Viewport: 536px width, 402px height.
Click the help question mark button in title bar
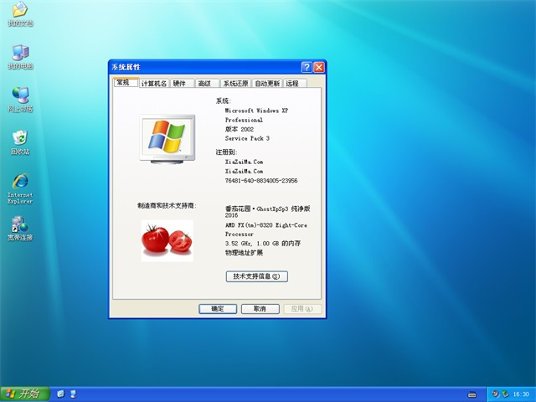pos(307,66)
